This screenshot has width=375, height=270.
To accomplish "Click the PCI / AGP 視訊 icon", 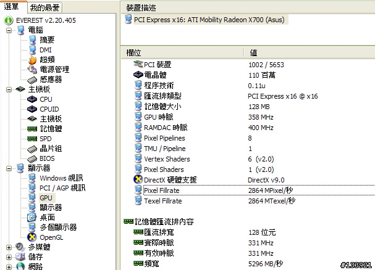I will (32, 188).
